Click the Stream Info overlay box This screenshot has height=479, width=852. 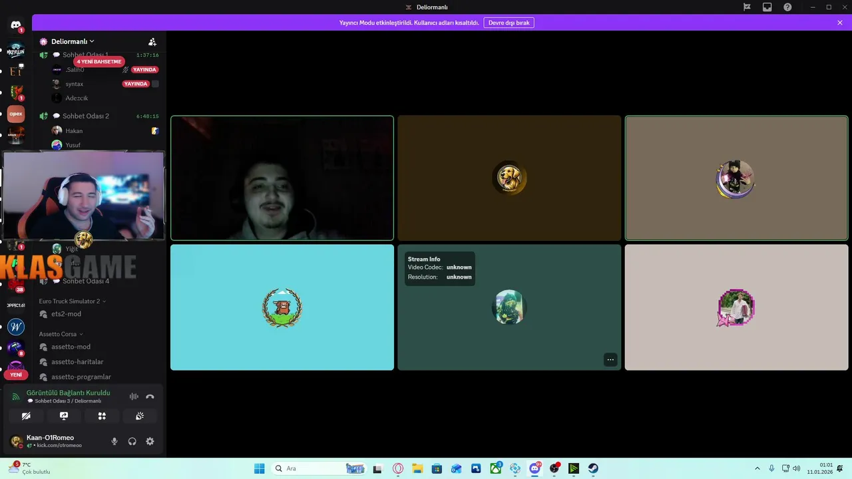pyautogui.click(x=440, y=268)
